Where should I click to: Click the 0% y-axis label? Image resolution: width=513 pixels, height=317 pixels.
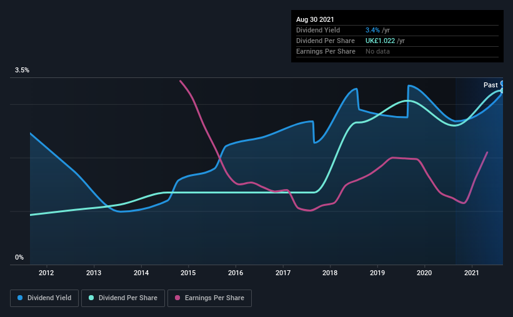[19, 258]
